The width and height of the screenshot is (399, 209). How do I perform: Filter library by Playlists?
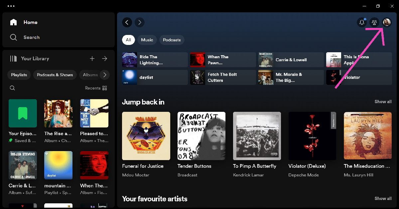[x=19, y=75]
